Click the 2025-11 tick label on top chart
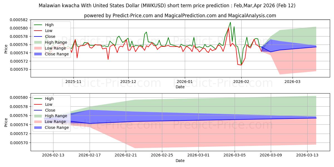334x167 pixels. pyautogui.click(x=73, y=82)
